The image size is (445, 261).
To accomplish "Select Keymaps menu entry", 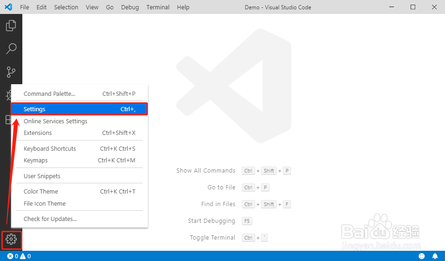I will click(x=80, y=161).
